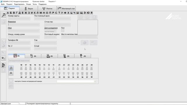Select tooth 38 in the dental chart
Image resolution: width=187 pixels, height=105 pixels.
click(91, 74)
